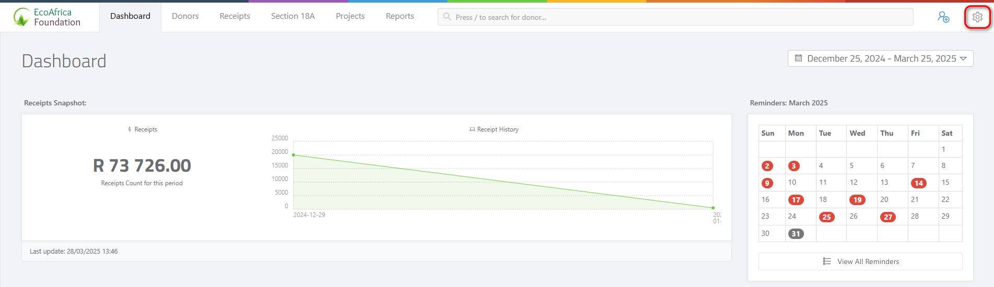
Task: Click the calendar icon in date range
Action: point(798,58)
